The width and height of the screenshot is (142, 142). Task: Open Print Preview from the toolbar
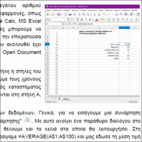74,14
